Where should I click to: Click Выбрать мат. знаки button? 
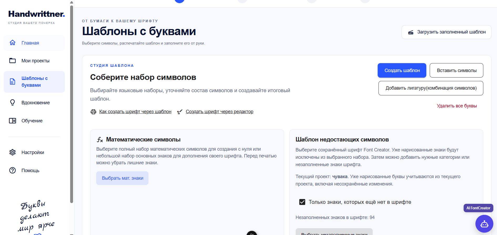coord(122,178)
